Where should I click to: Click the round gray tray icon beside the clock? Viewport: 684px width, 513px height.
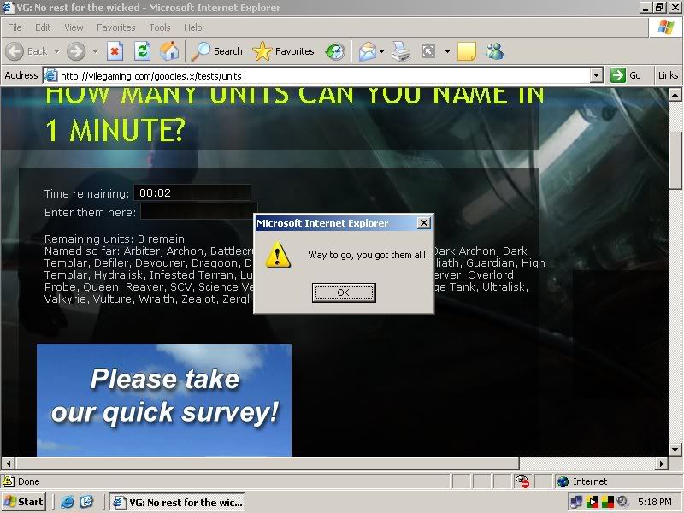coord(622,502)
